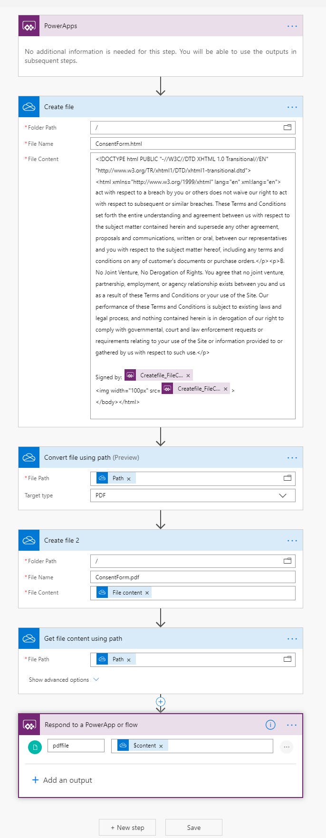This screenshot has width=326, height=838.
Task: Click the folder picker icon for Folder Path
Action: 287,127
